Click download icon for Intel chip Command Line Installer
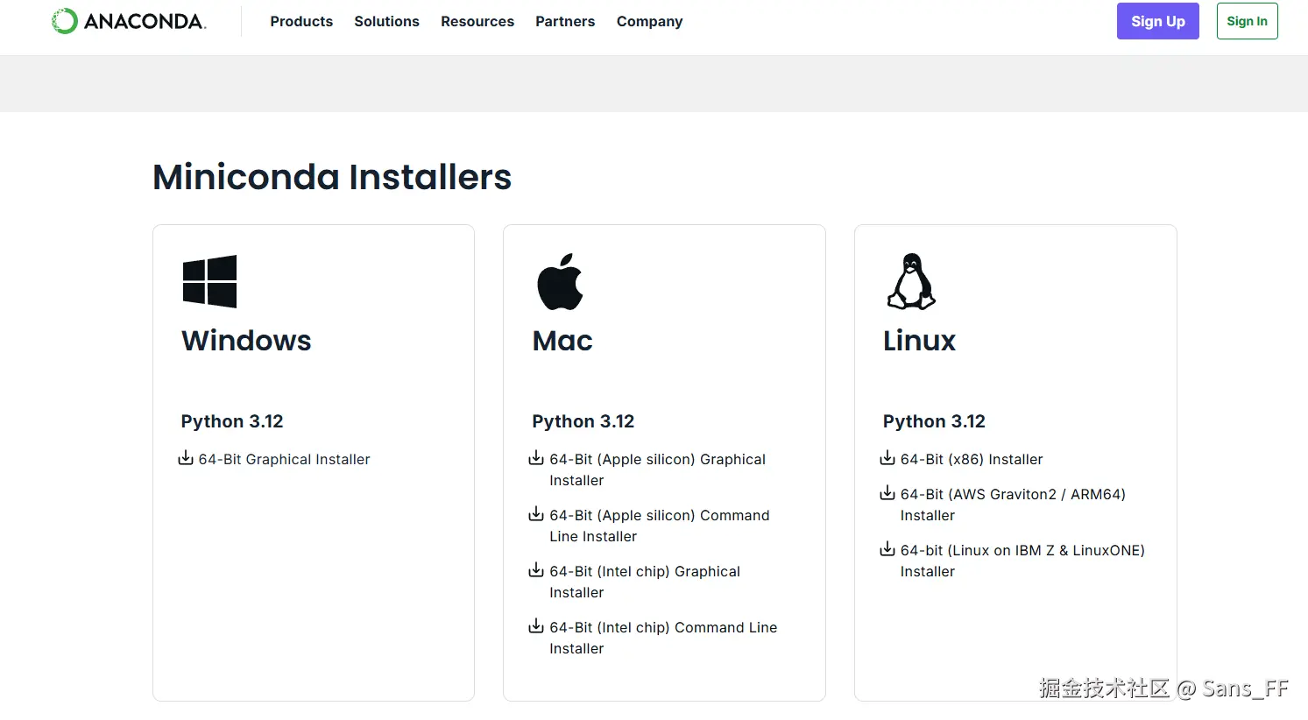 click(x=536, y=626)
